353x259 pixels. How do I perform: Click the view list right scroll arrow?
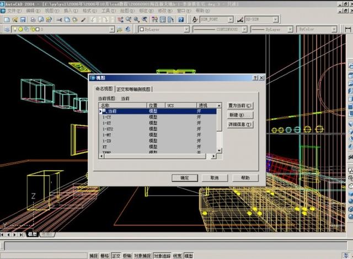[x=213, y=156]
